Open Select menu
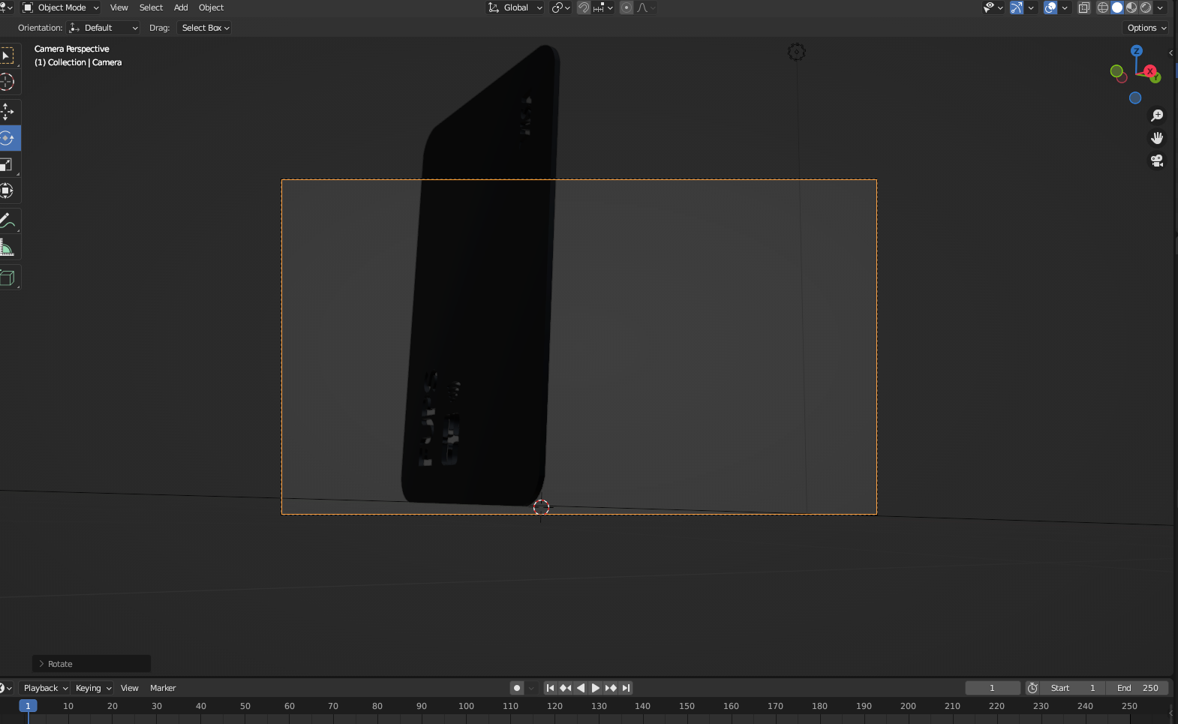The image size is (1178, 724). [151, 8]
